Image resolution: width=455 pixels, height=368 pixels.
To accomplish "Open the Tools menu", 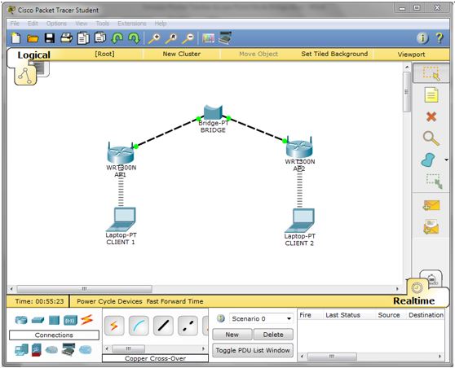I will (103, 24).
